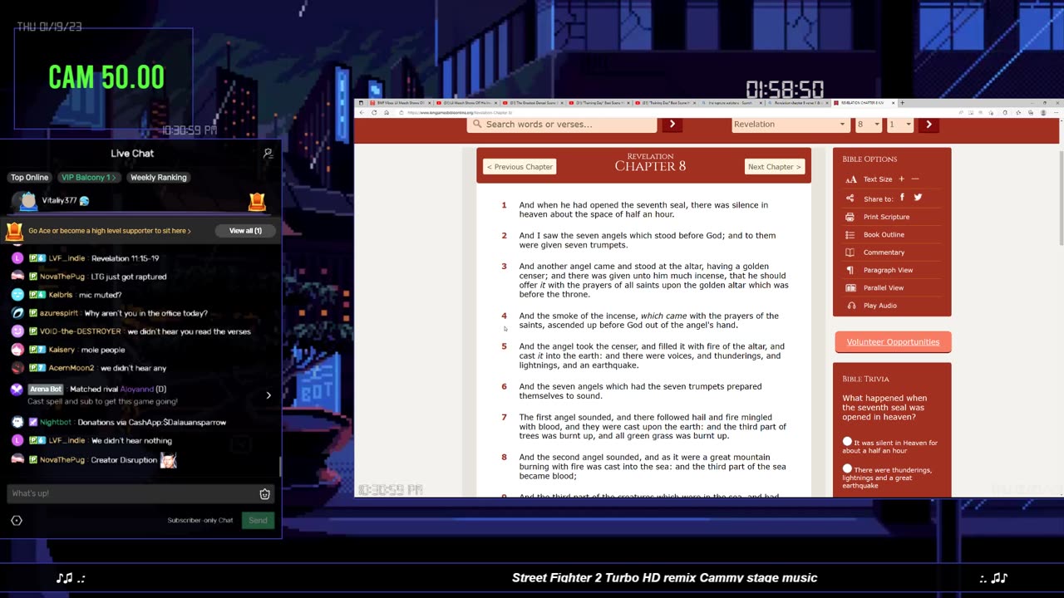1064x598 pixels.
Task: Open the Print Scripture link
Action: click(x=886, y=217)
